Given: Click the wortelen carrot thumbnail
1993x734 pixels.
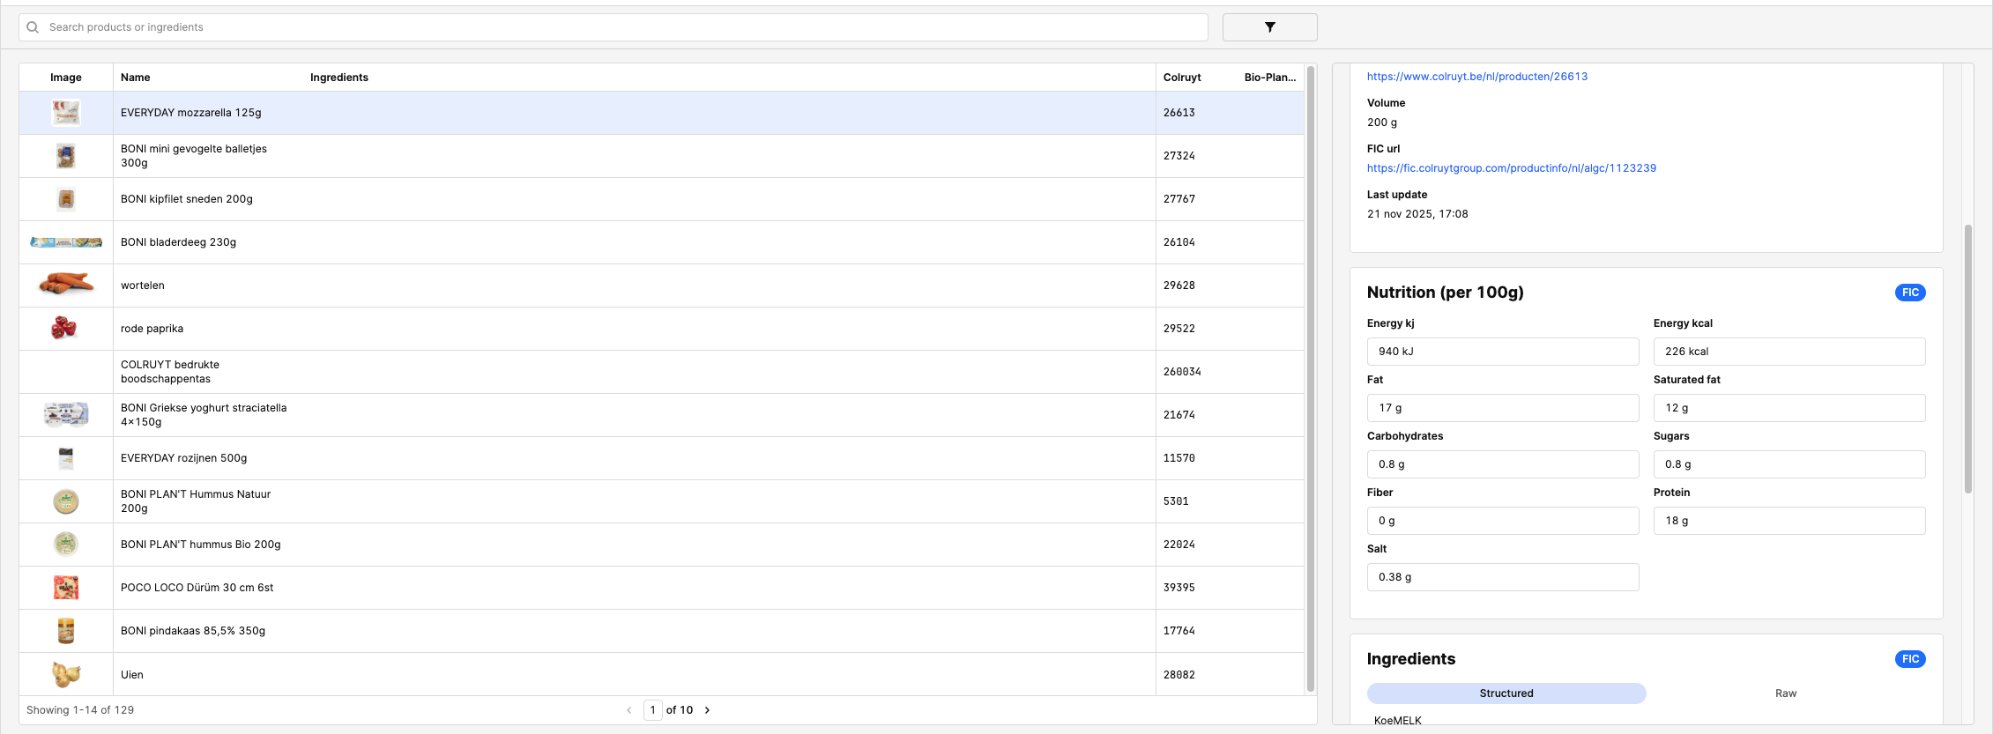Looking at the screenshot, I should [x=66, y=285].
